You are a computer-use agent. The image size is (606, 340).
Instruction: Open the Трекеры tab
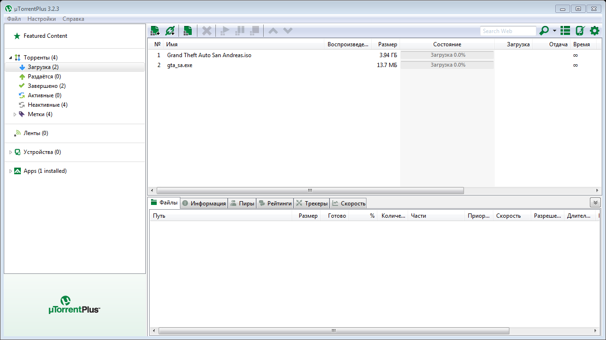[x=312, y=204]
